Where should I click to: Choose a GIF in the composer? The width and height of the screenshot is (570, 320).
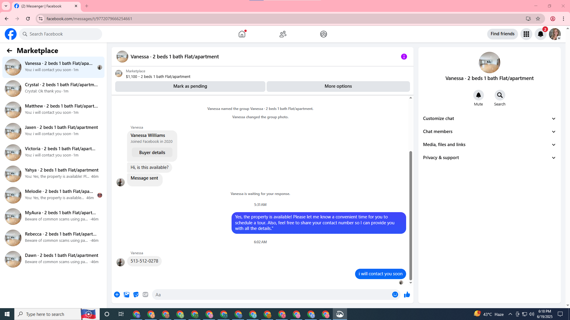point(145,295)
